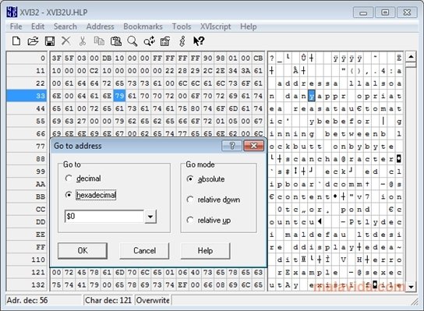Click the vertical scrollbar thumb
This screenshot has width=424, height=311.
point(411,65)
